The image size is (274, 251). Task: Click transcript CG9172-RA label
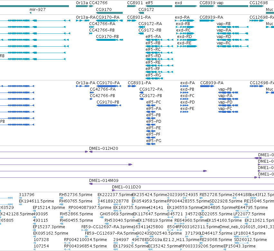[x=150, y=24]
